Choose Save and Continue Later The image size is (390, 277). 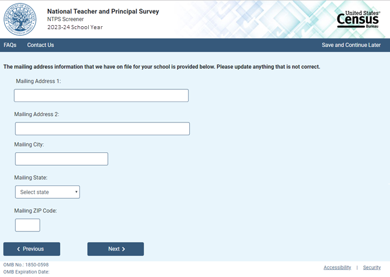point(351,45)
